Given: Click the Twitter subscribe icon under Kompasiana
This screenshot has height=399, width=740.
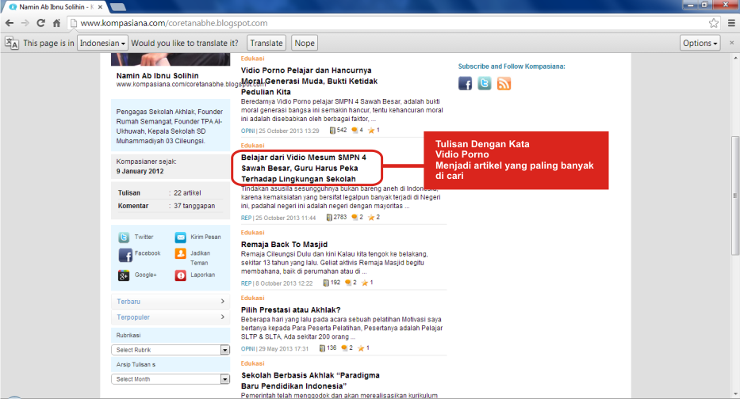Looking at the screenshot, I should click(484, 83).
